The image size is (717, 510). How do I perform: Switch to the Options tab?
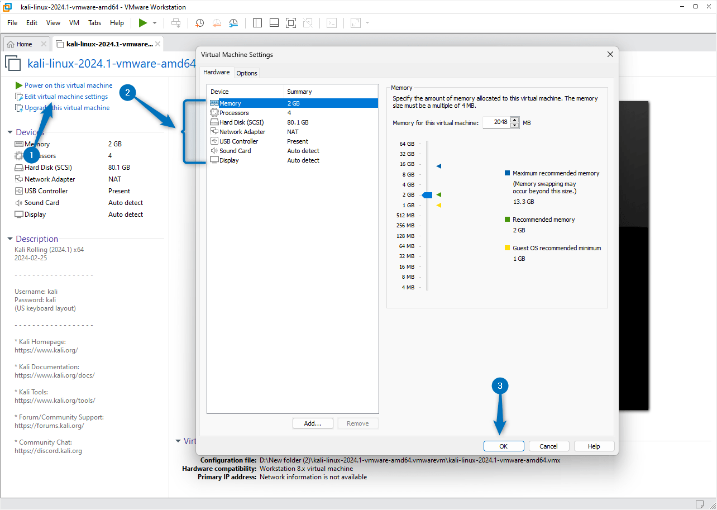(246, 73)
